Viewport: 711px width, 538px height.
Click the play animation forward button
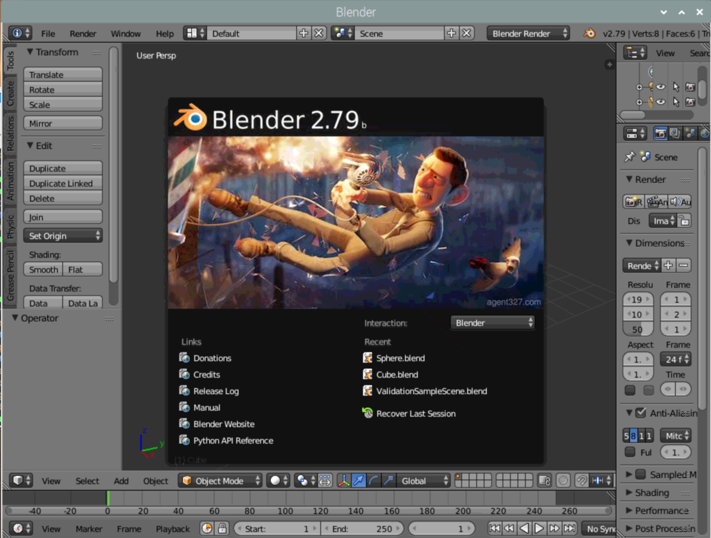pyautogui.click(x=539, y=529)
